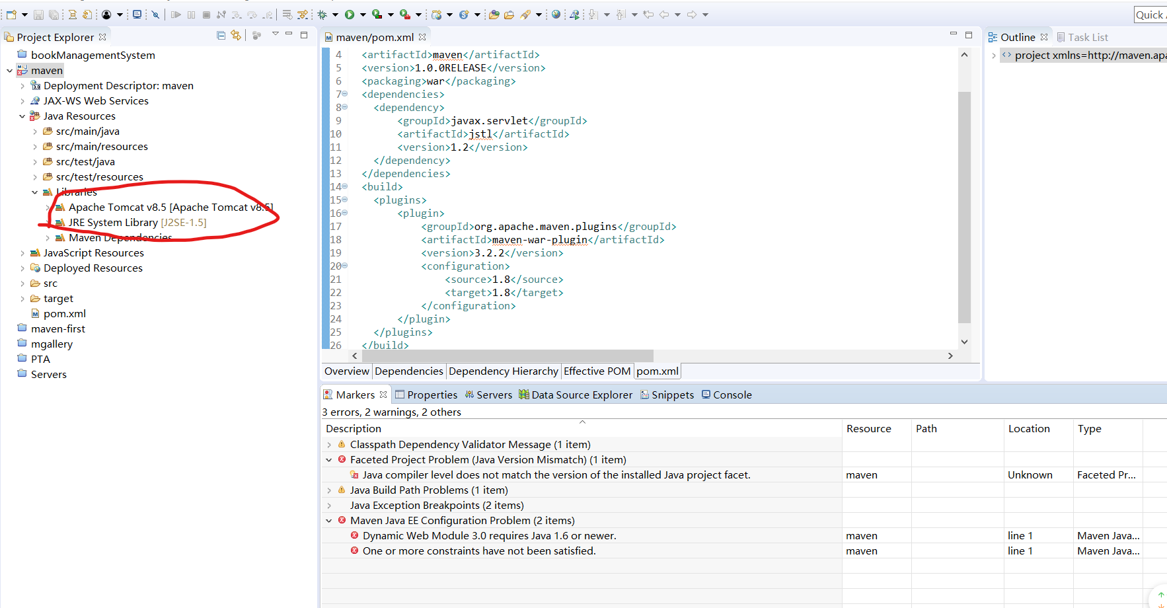Click the Last Edit Location arrow icon
The width and height of the screenshot is (1167, 608).
point(648,15)
